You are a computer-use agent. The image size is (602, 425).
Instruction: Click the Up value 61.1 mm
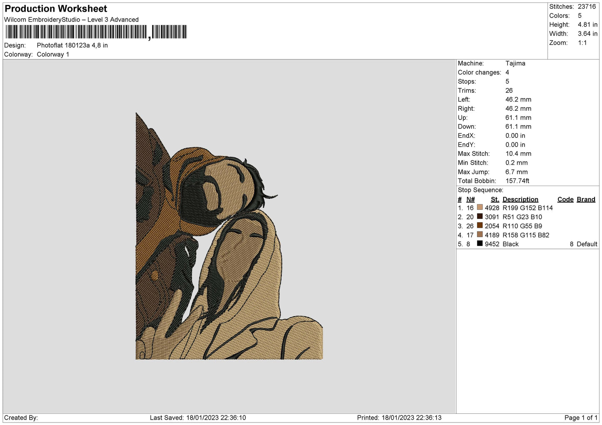click(x=518, y=118)
